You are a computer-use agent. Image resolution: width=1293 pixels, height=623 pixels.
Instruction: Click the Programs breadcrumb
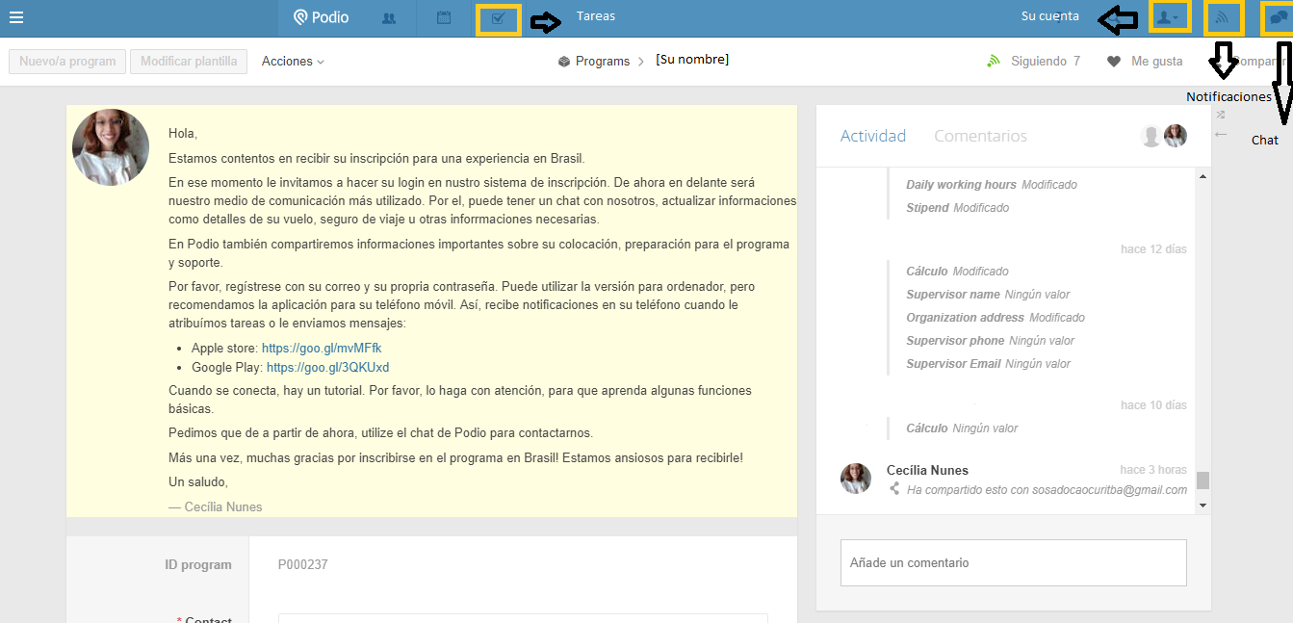602,62
